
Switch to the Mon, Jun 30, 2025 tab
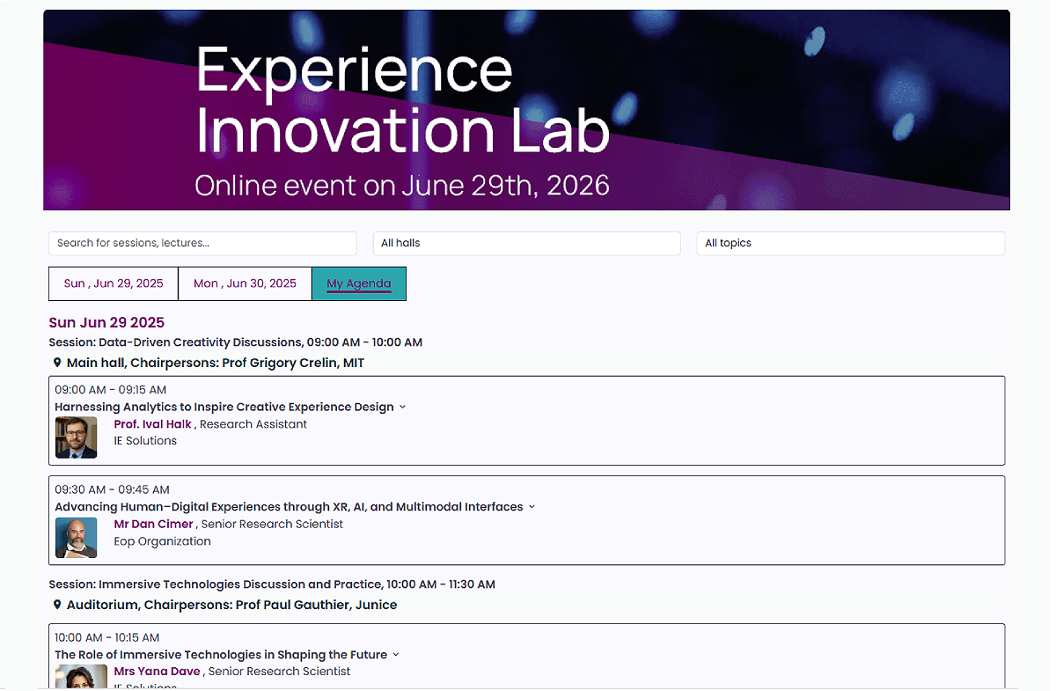click(x=245, y=283)
